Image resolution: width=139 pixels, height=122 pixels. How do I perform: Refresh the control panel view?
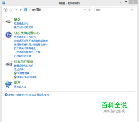coord(90,10)
